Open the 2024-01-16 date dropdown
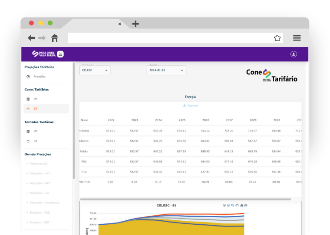 166,70
